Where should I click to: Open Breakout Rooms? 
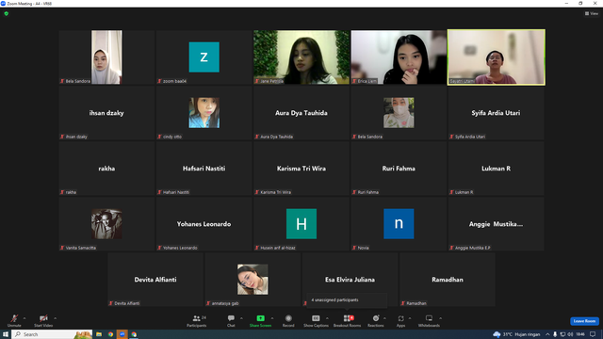point(348,320)
